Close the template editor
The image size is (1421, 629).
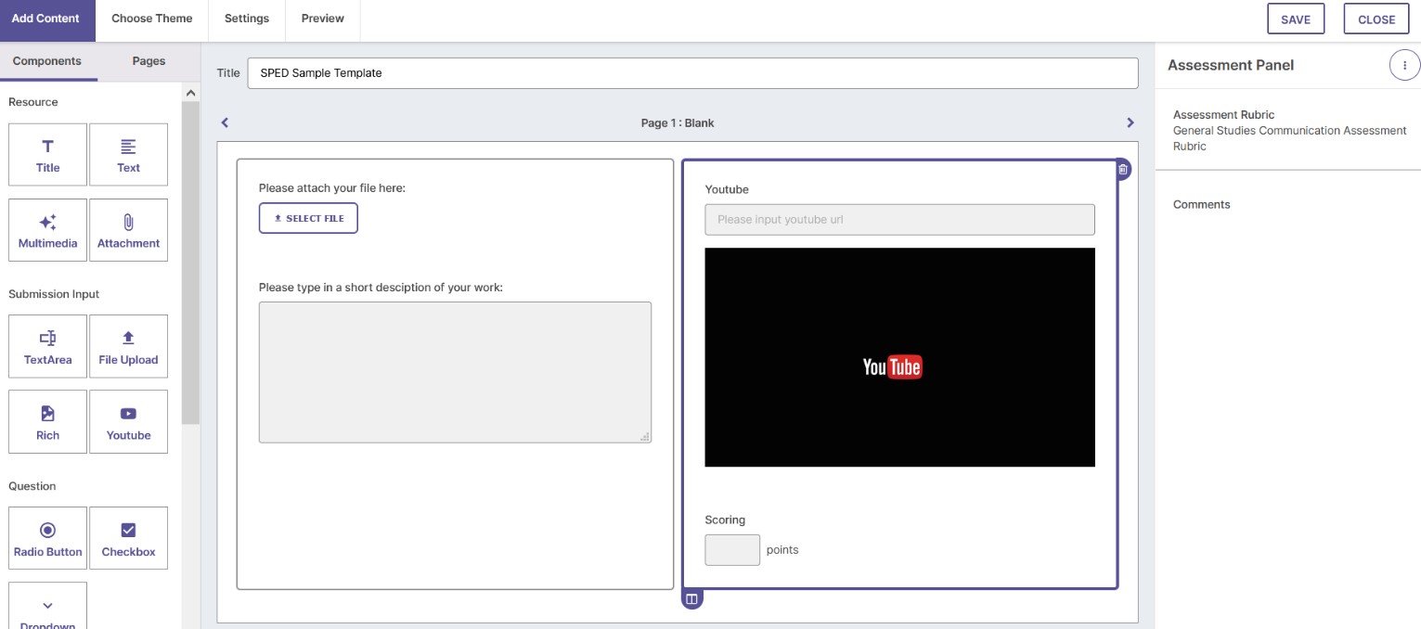(x=1376, y=19)
